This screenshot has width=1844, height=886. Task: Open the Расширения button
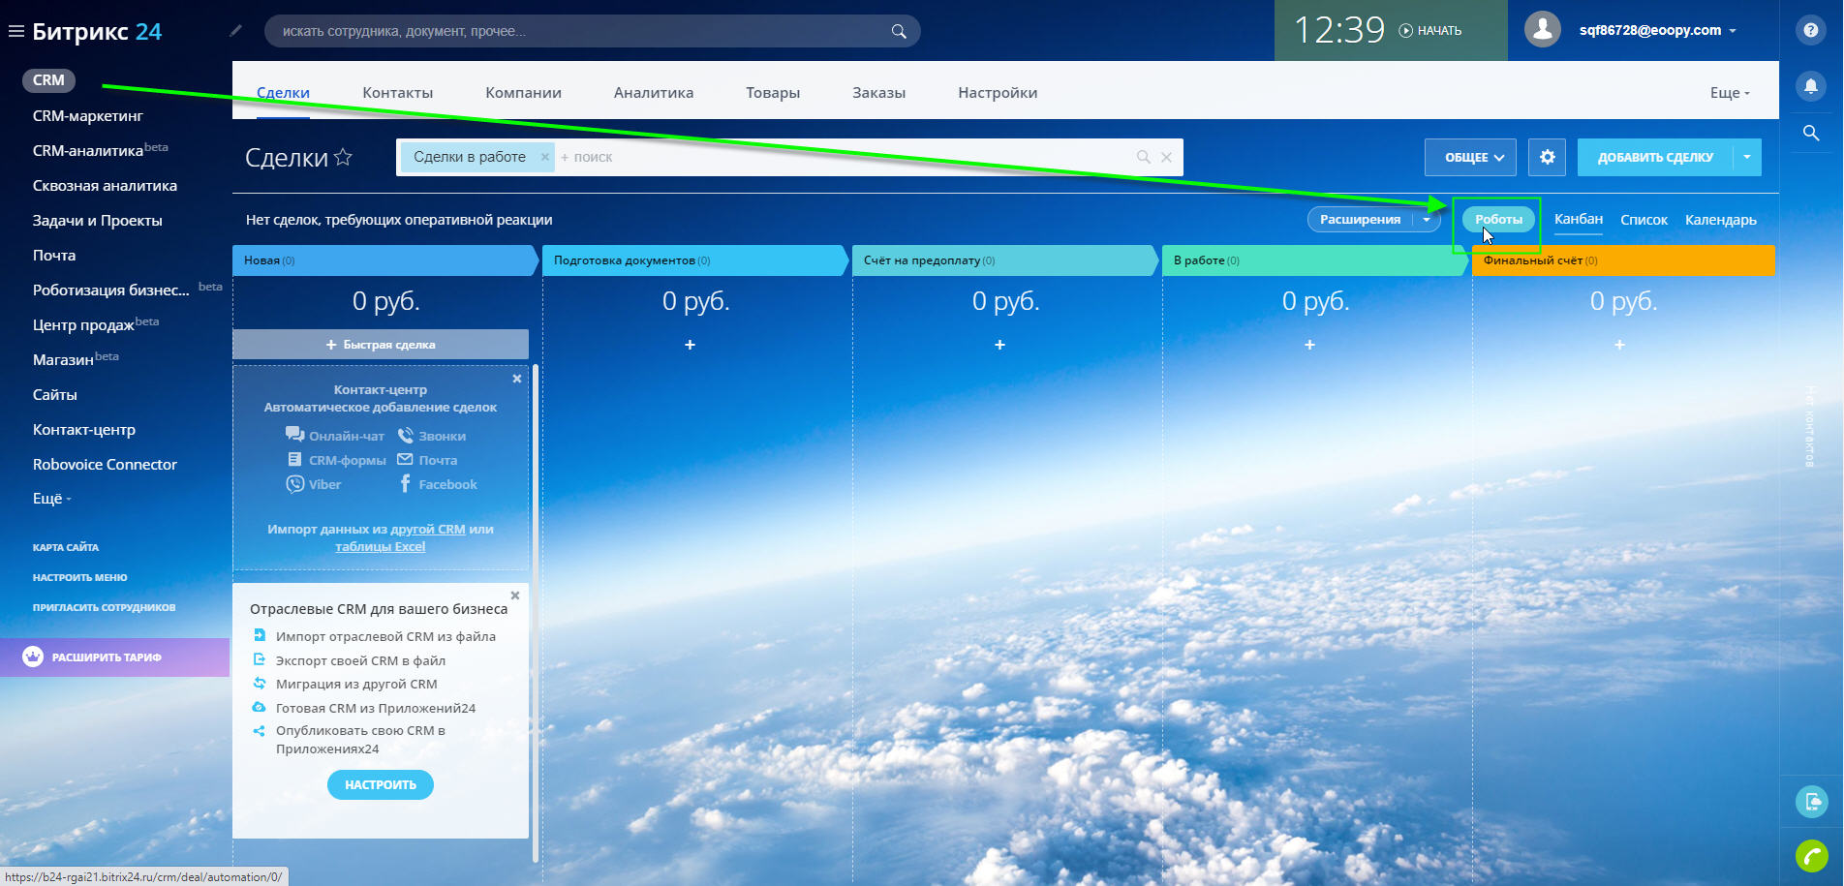tap(1360, 220)
